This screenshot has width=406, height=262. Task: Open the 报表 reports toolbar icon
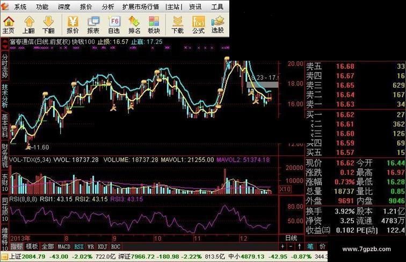(93, 25)
